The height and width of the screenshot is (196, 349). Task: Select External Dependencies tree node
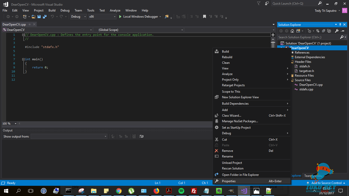tap(310, 57)
